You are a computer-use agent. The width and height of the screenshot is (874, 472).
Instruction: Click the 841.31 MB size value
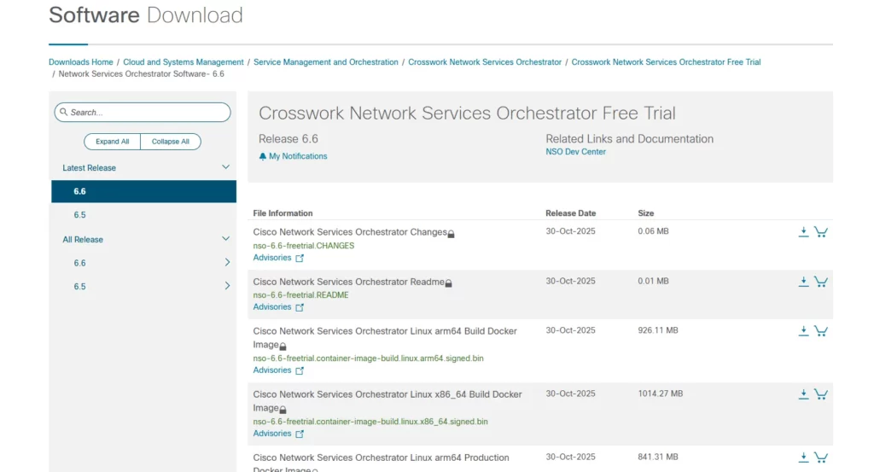(658, 457)
